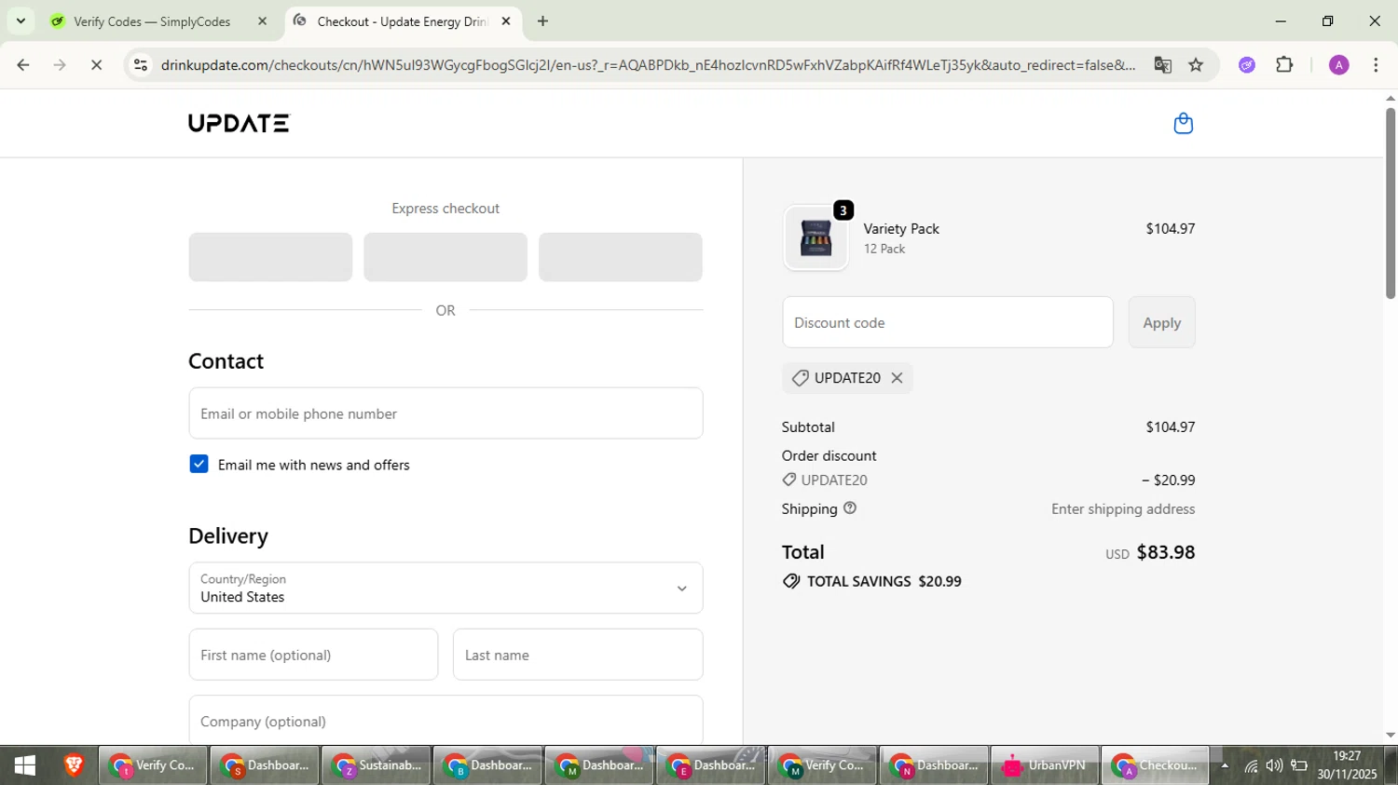Click the Apply discount button
Viewport: 1398px width, 785px height.
(1161, 322)
